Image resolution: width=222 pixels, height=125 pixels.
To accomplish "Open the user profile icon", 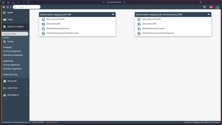I will 217,7.
